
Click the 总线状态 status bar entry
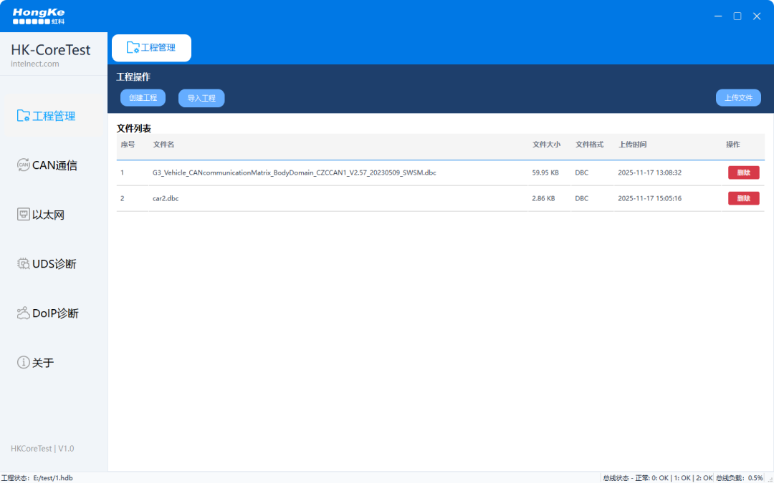657,478
